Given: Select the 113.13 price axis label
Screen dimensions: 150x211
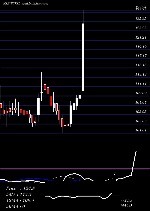Looking at the screenshot, I should [x=141, y=74].
